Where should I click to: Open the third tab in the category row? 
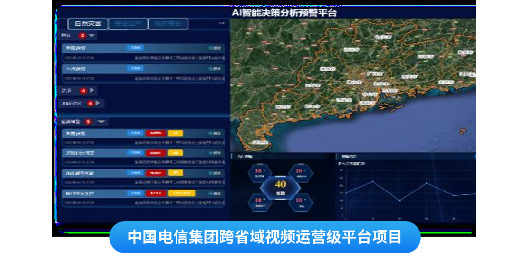point(168,24)
